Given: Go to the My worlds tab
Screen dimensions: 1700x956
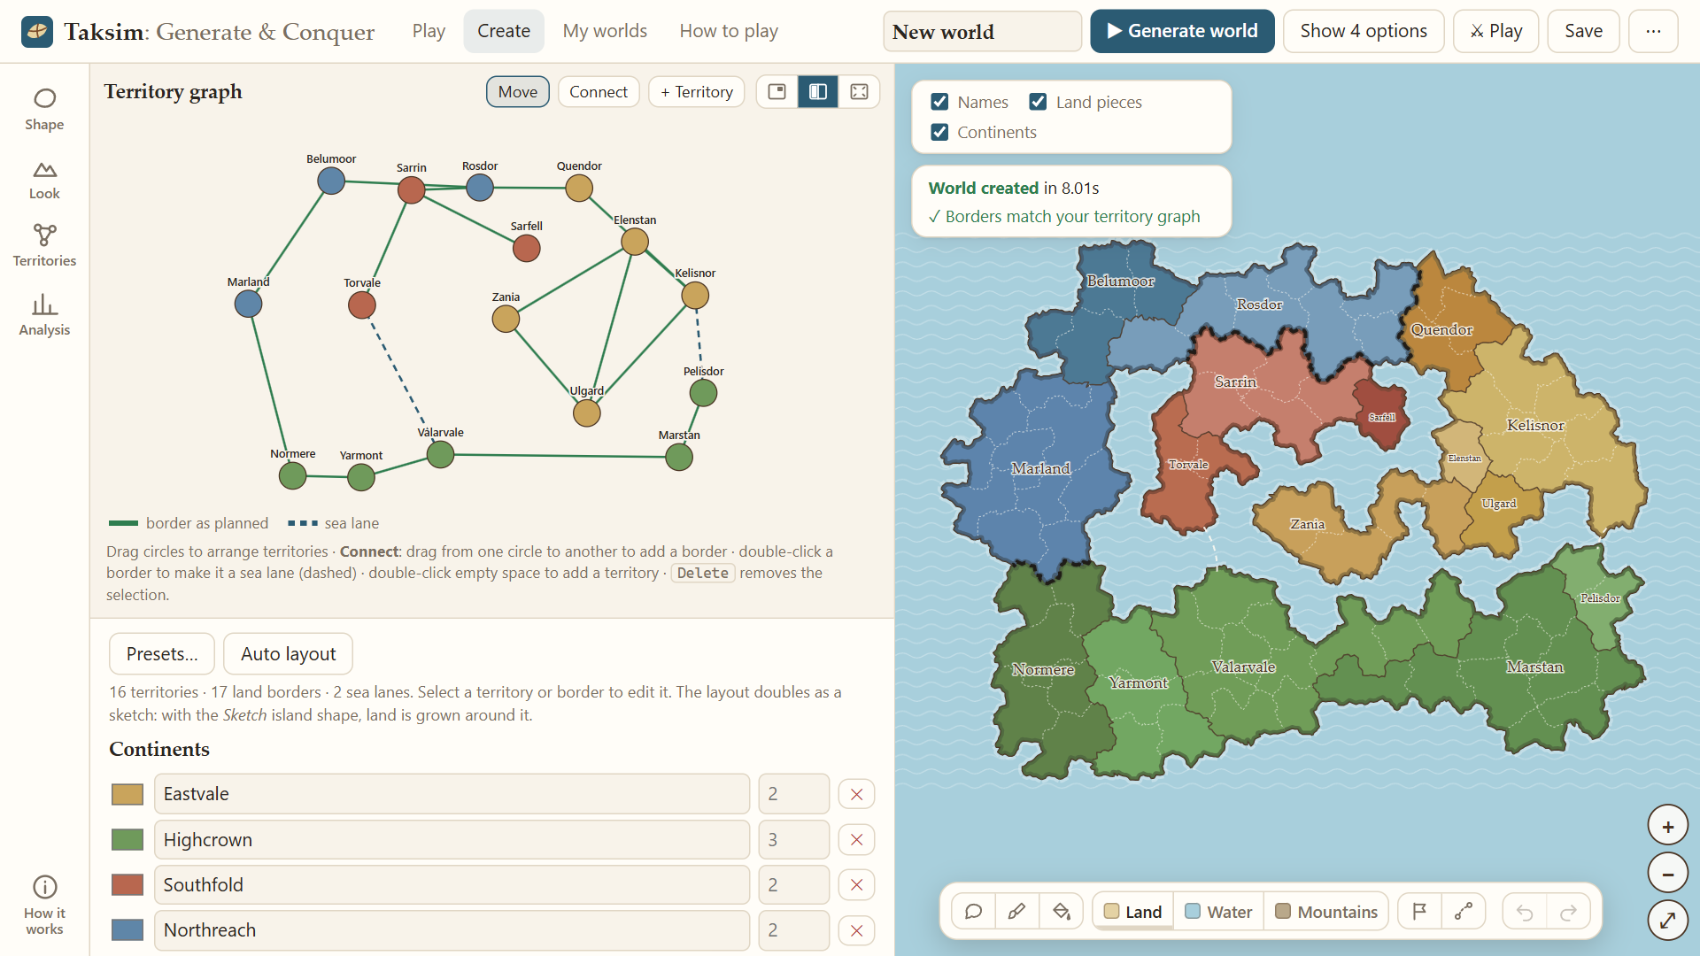Looking at the screenshot, I should click(x=605, y=32).
